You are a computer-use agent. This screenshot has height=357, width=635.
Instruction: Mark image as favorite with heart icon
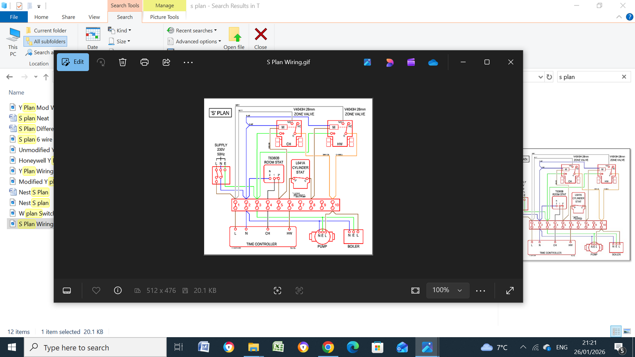(96, 291)
